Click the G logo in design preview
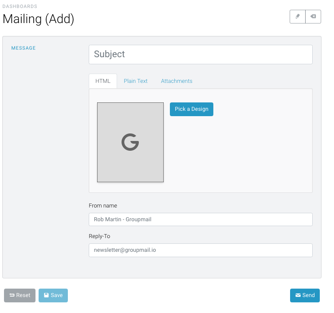 130,142
